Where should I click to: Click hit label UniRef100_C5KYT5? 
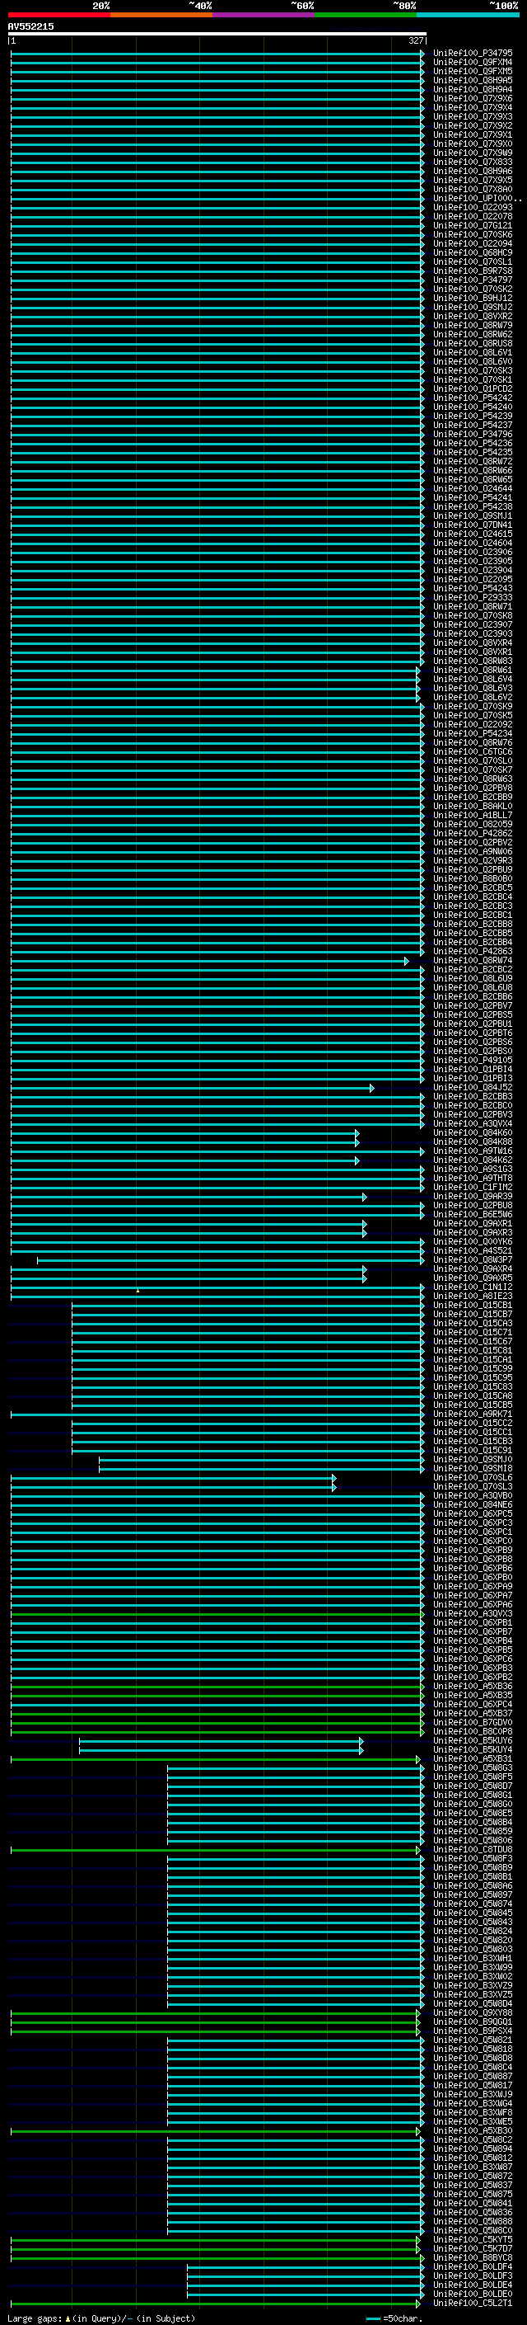[x=472, y=2239]
